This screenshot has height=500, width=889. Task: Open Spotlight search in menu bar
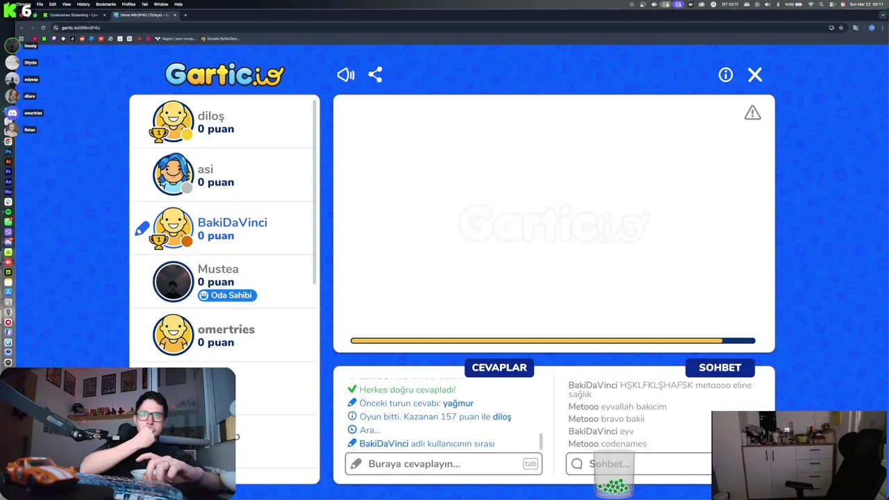tap(821, 4)
